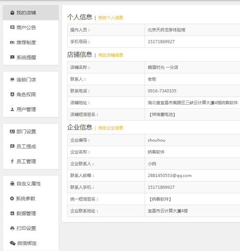Click the address 宜昌市云计算大厦4楼
240x251 pixels.
(x=168, y=211)
